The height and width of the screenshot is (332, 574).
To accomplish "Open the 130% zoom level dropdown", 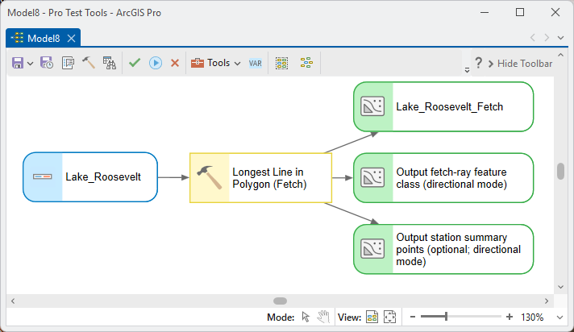I will (x=559, y=317).
